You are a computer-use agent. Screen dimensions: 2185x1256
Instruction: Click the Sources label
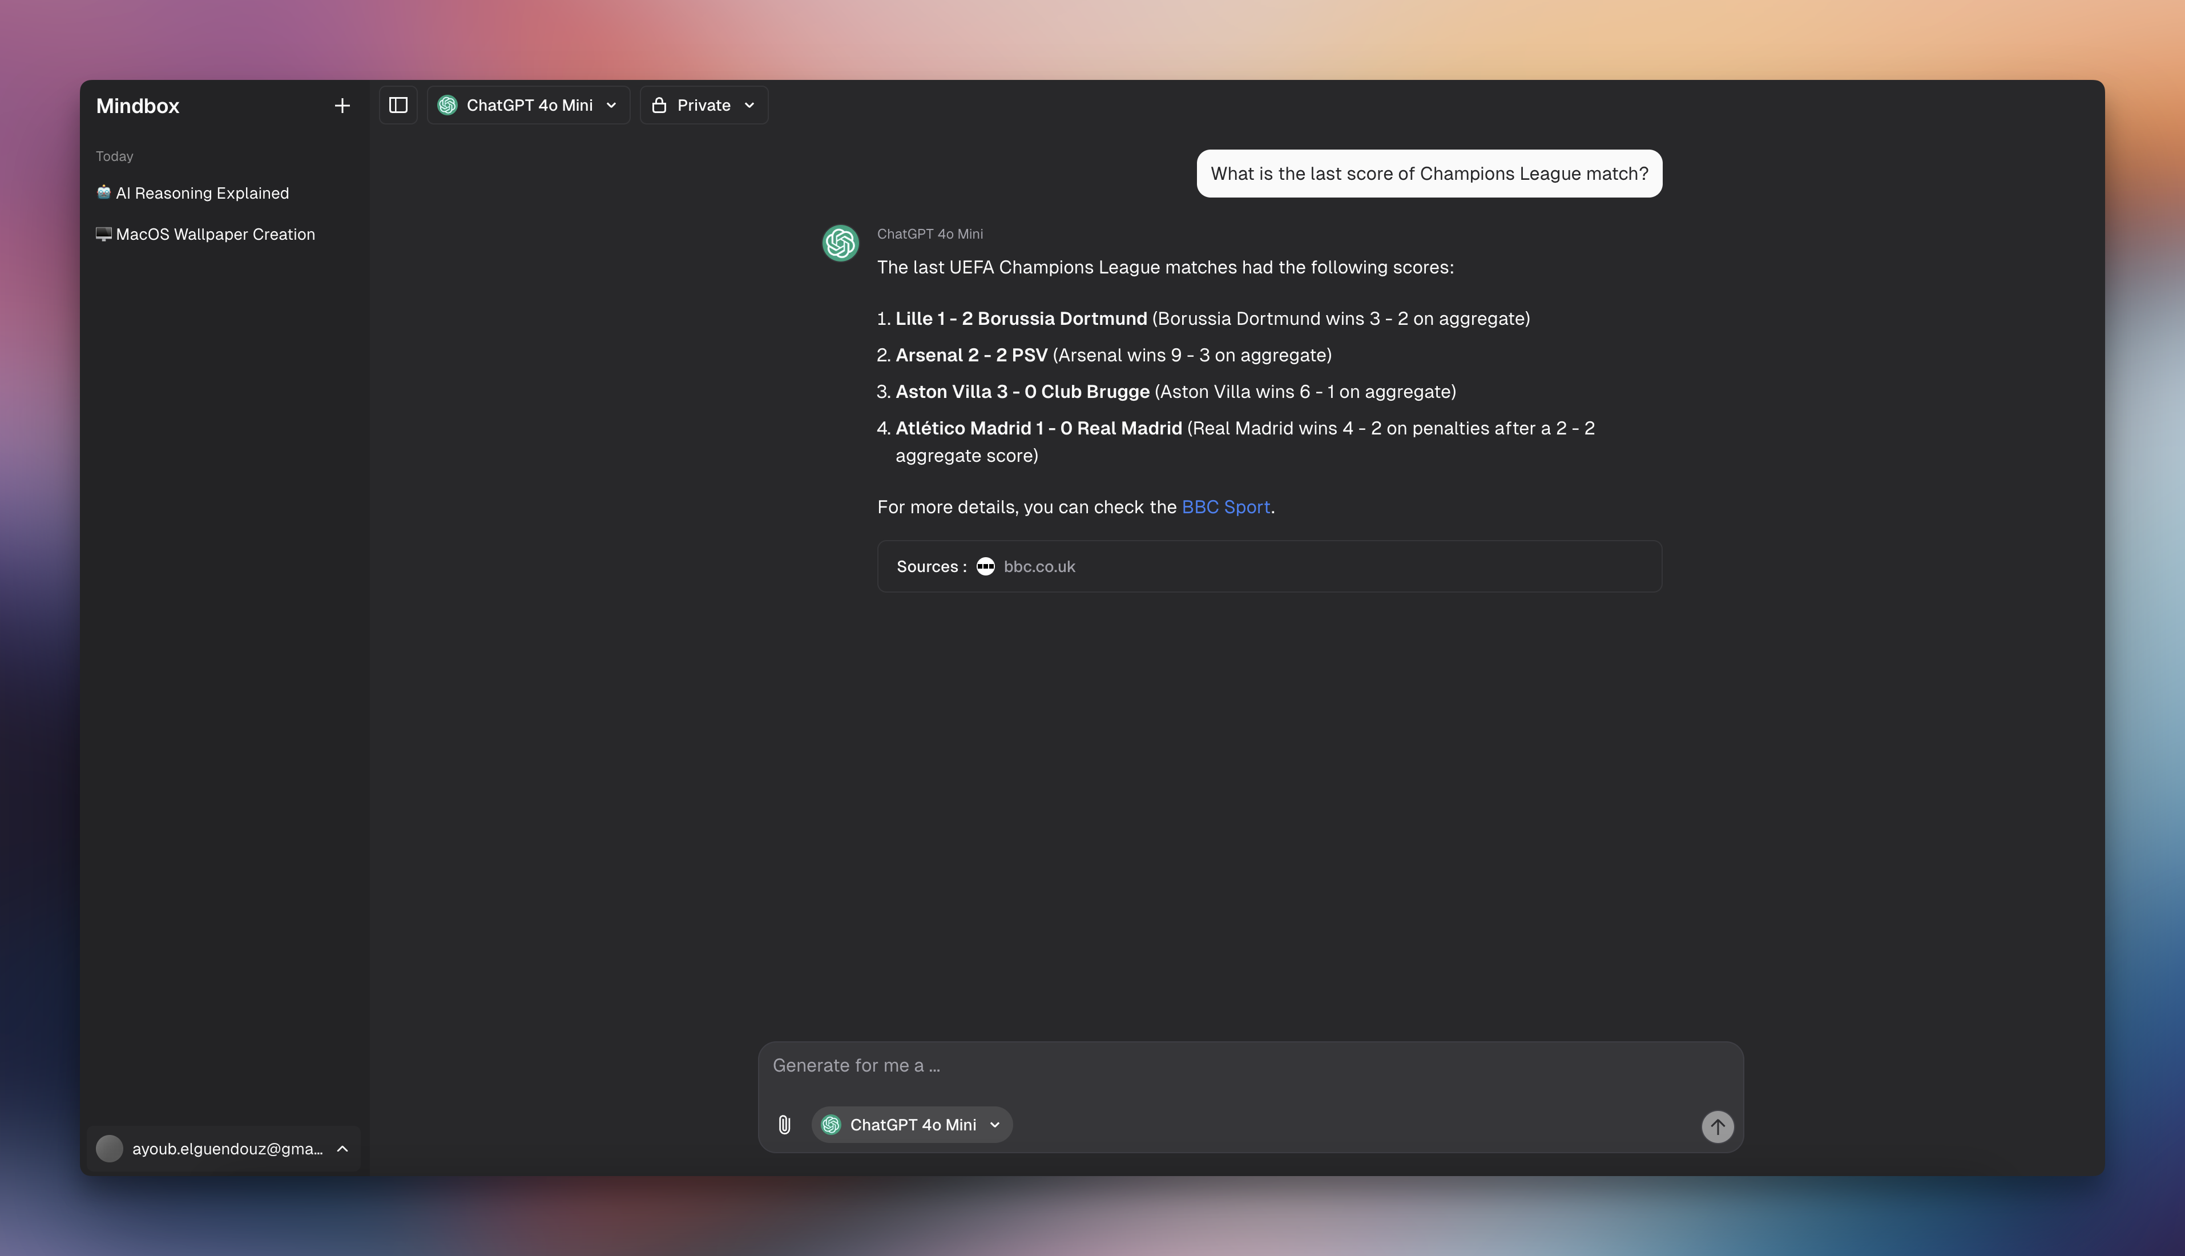[932, 567]
